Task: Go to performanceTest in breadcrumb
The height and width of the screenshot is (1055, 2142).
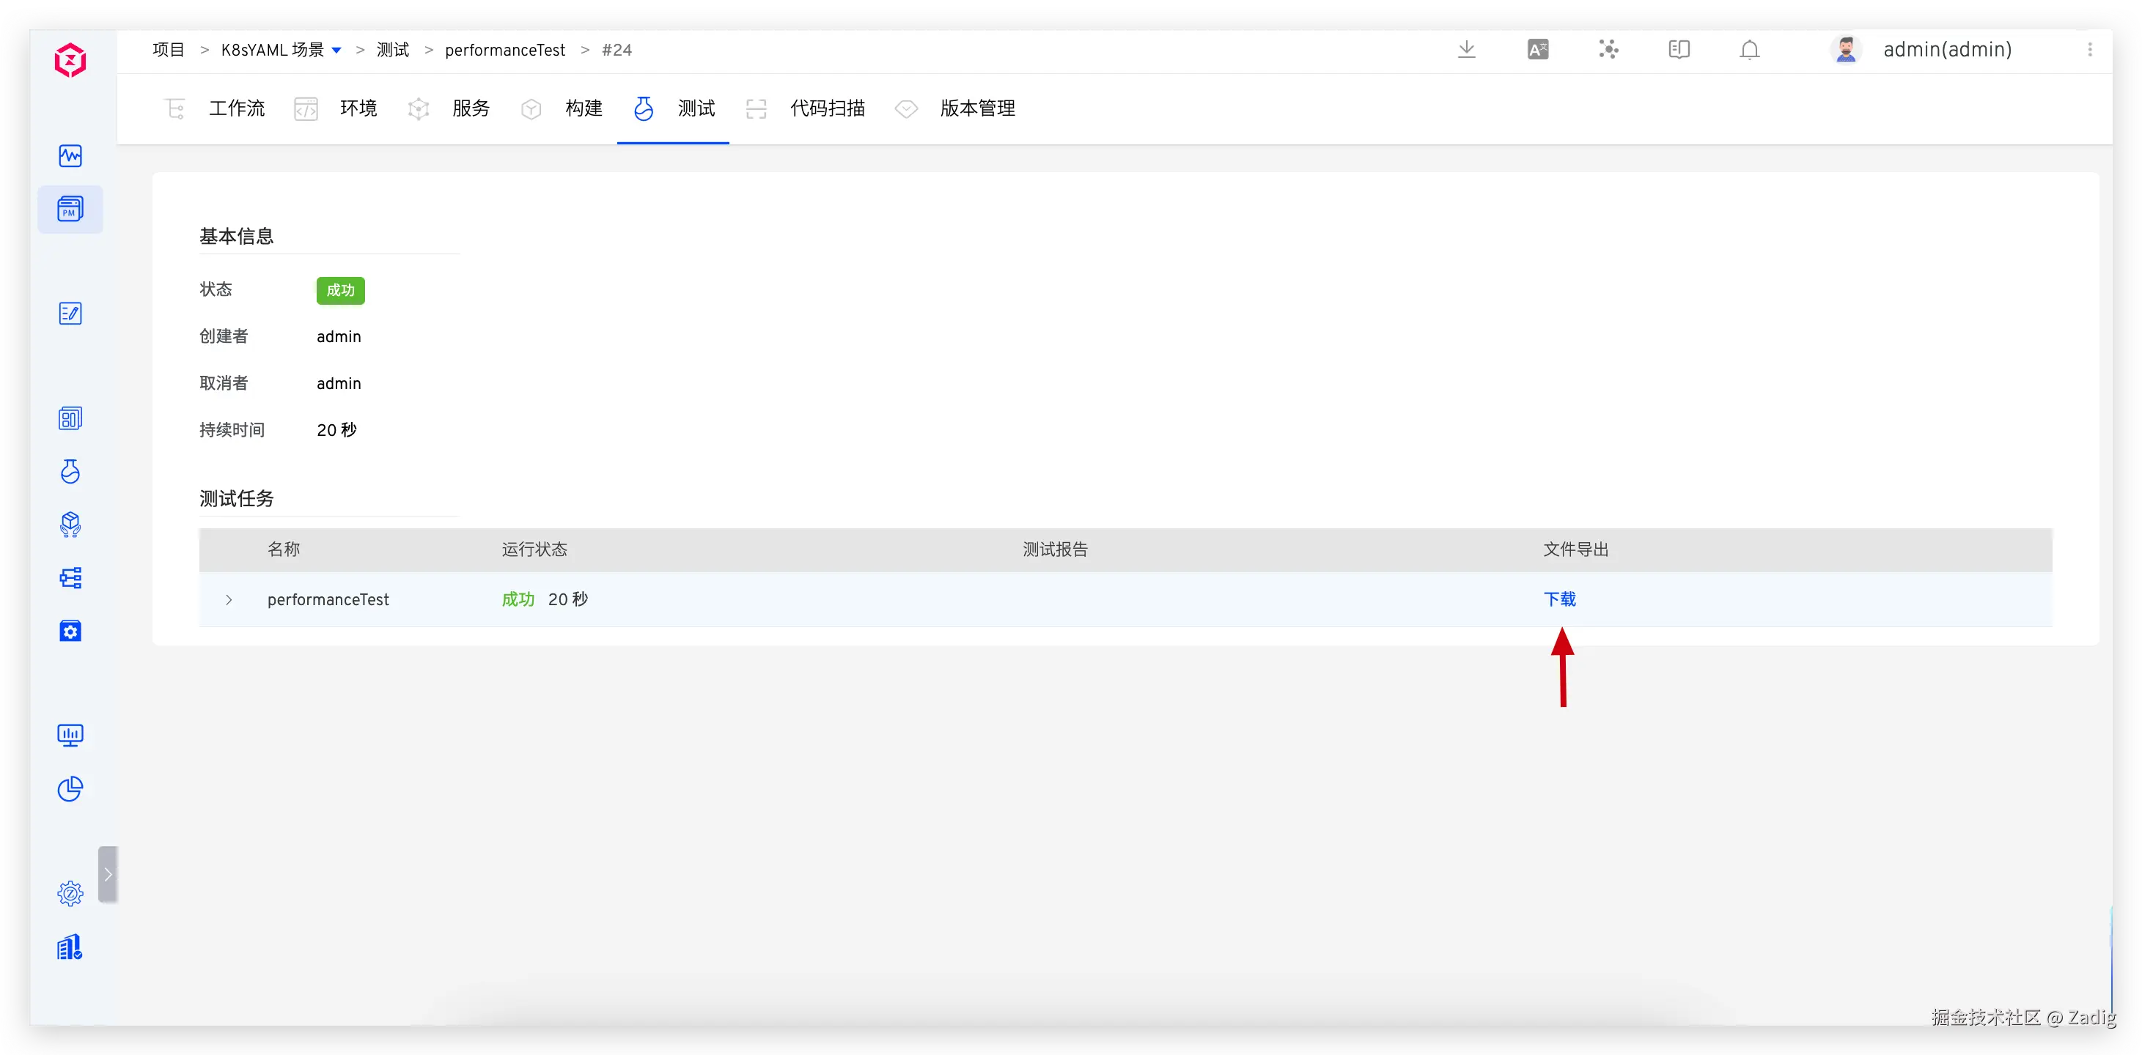Action: 505,50
